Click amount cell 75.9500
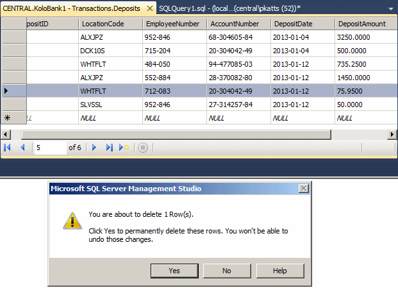The image size is (398, 288). [366, 91]
